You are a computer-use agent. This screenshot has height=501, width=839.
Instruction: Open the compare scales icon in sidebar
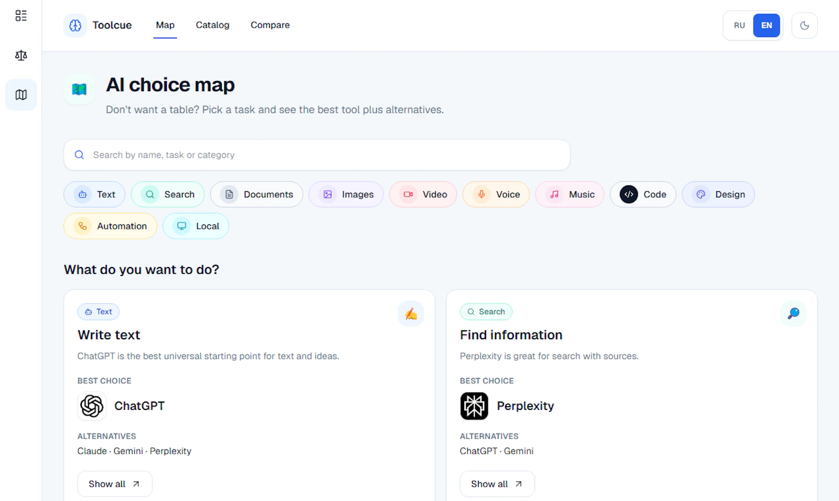[x=21, y=55]
